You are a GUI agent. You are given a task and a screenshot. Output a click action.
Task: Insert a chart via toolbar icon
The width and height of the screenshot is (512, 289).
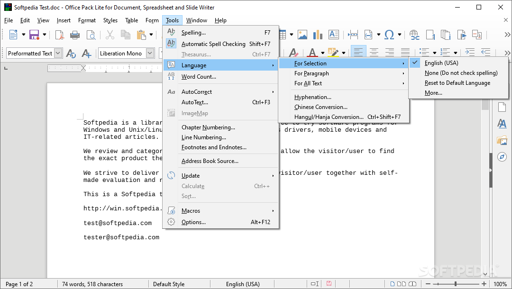tap(318, 35)
